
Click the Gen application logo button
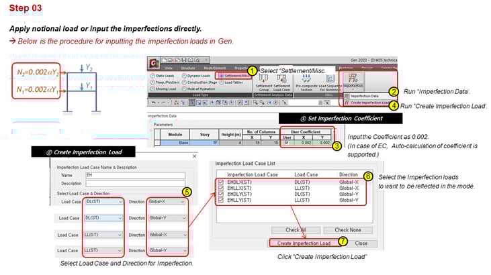[x=153, y=62]
